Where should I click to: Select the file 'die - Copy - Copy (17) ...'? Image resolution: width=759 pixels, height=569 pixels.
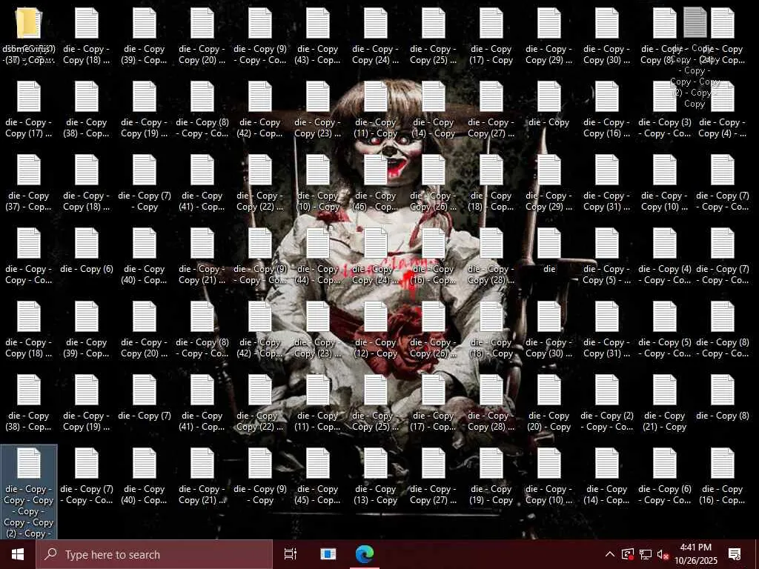pyautogui.click(x=29, y=110)
